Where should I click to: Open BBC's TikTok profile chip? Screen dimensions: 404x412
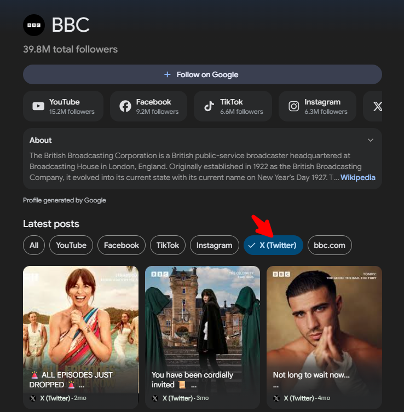233,106
